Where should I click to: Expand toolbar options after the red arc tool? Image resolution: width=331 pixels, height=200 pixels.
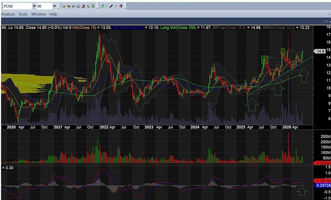pos(125,9)
